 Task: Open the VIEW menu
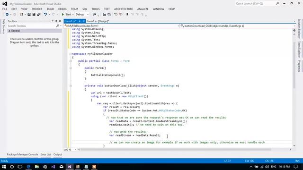(x=24, y=9)
